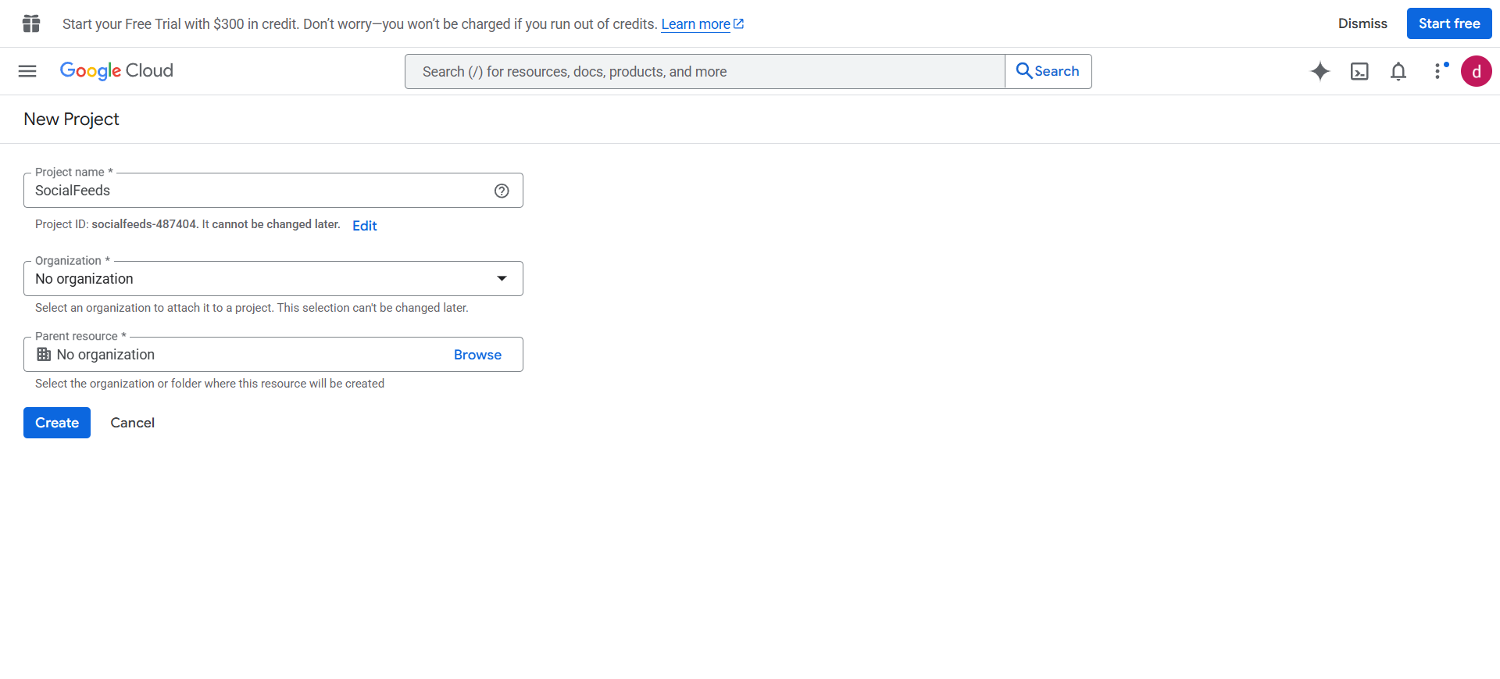Viewport: 1500px width, 679px height.
Task: Click the free trial gift icon
Action: coord(31,23)
